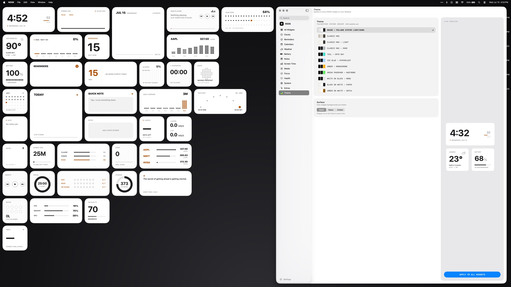511x287 pixels.
Task: Pick the Teal – Cryo Bay theme
Action: click(x=376, y=54)
